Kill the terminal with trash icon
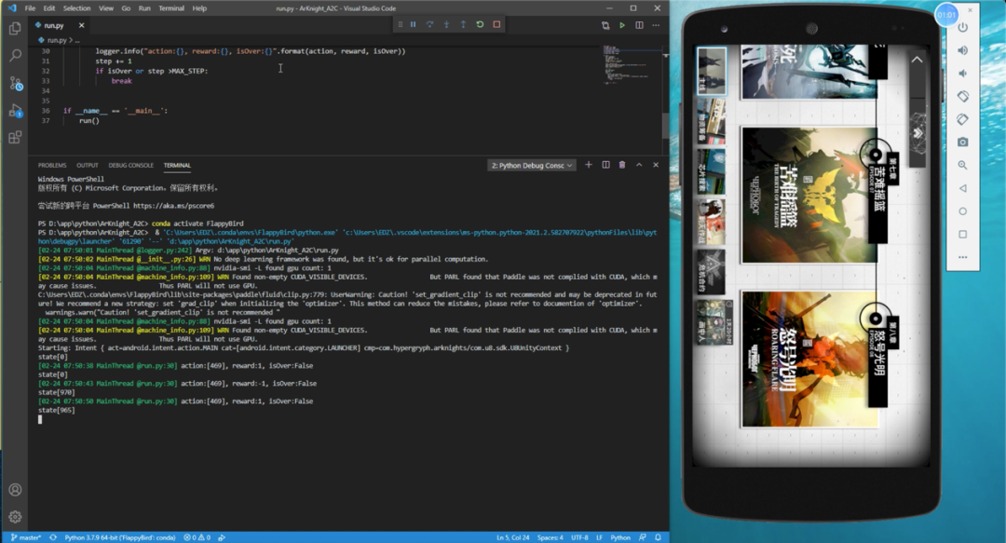 tap(621, 165)
